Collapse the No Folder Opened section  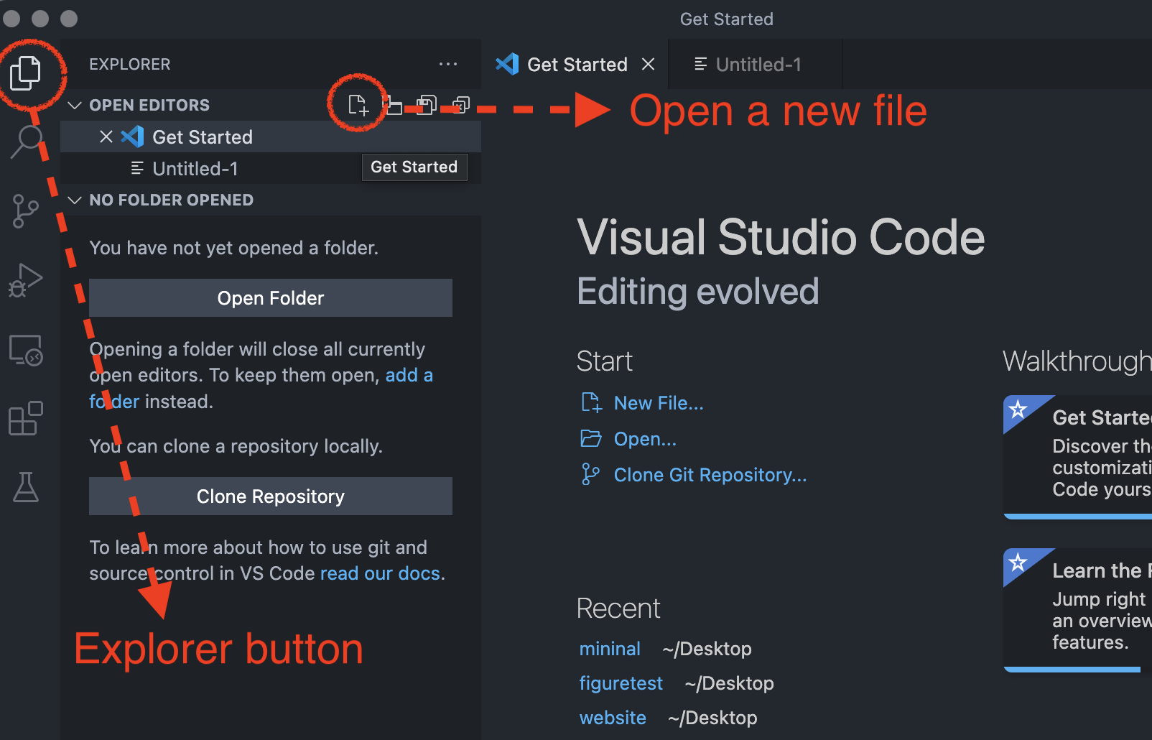[74, 200]
